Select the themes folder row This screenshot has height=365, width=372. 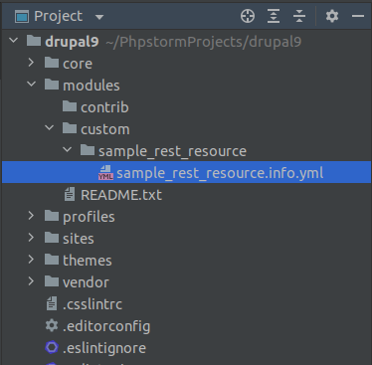(186, 260)
